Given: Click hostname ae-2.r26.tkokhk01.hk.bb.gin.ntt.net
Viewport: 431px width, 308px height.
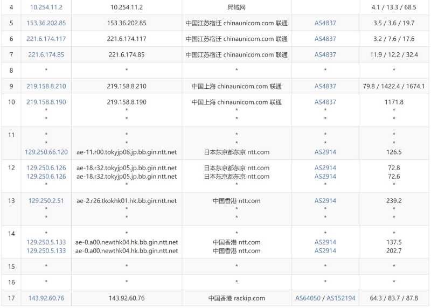Looking at the screenshot, I should tap(127, 201).
